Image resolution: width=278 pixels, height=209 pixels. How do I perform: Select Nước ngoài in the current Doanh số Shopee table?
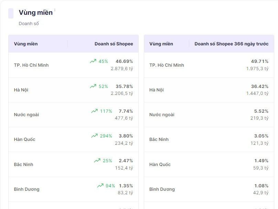[26, 115]
